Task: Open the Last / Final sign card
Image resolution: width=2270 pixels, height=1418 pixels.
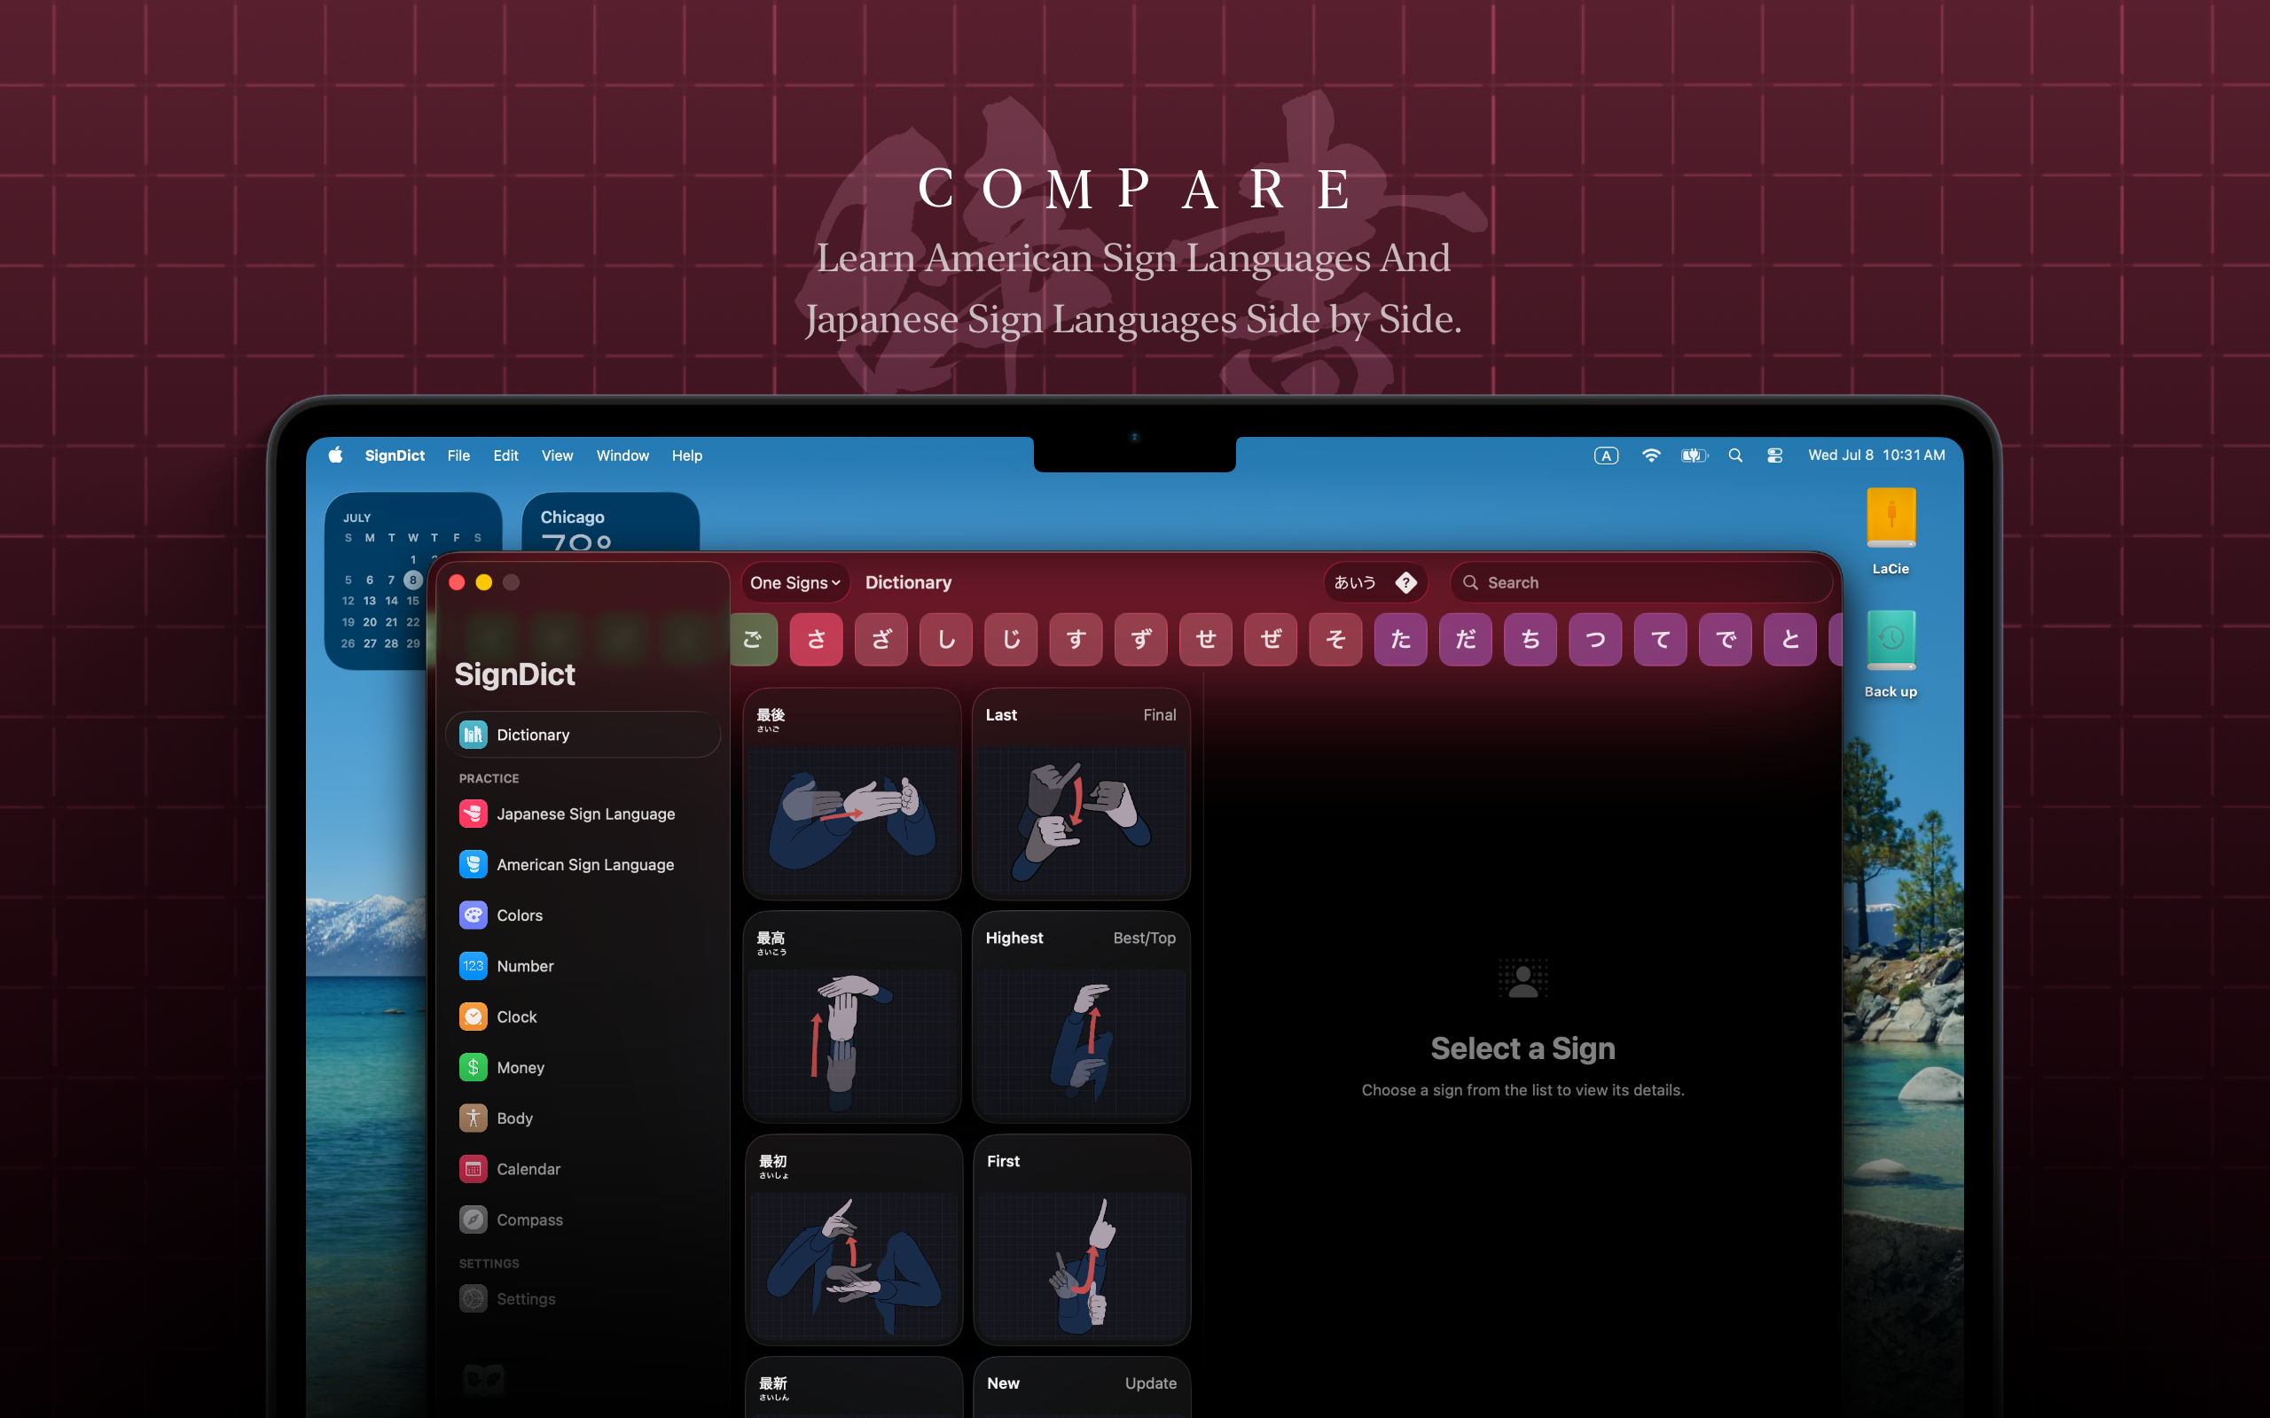Action: coord(1081,794)
